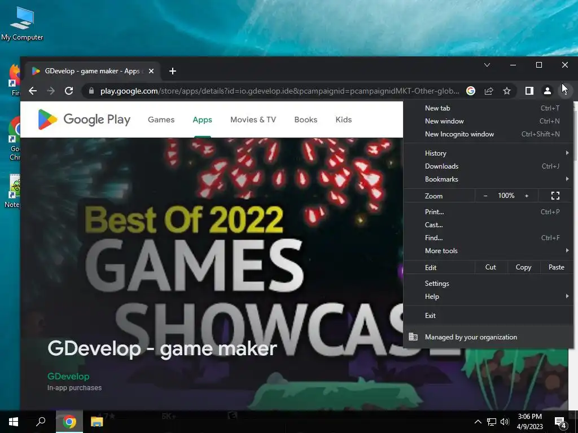Click the Google Play logo

tap(84, 120)
